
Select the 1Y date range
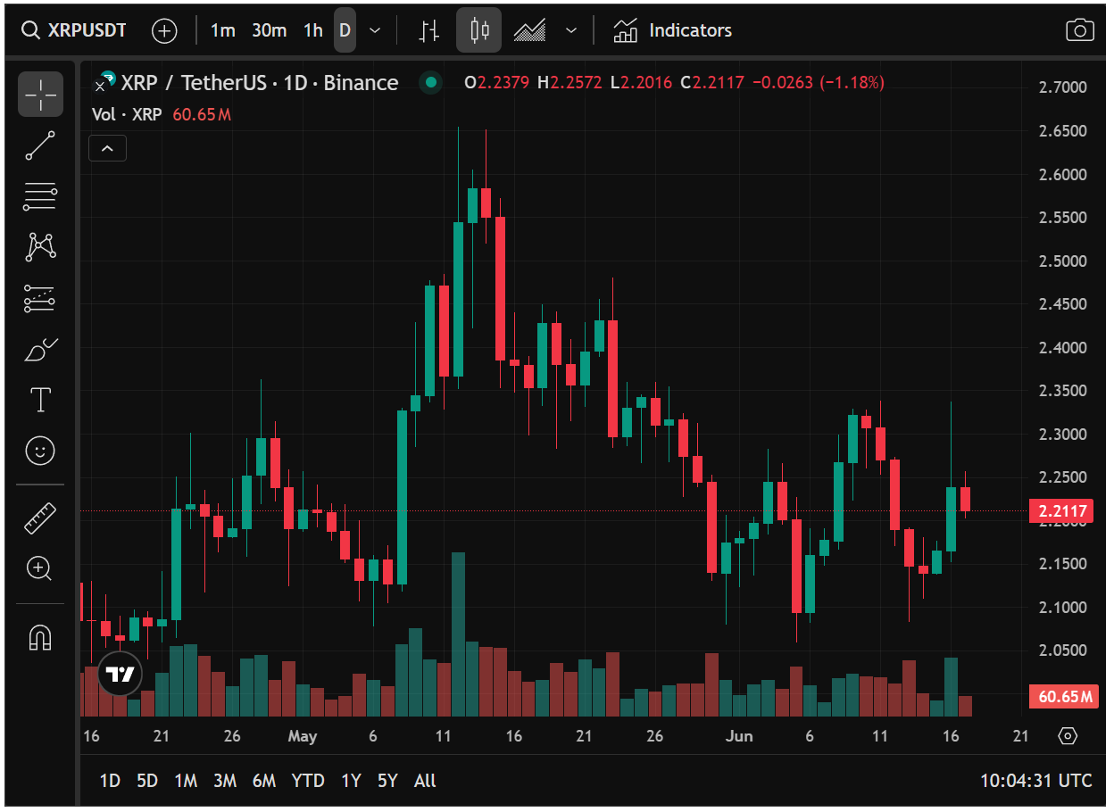(351, 781)
